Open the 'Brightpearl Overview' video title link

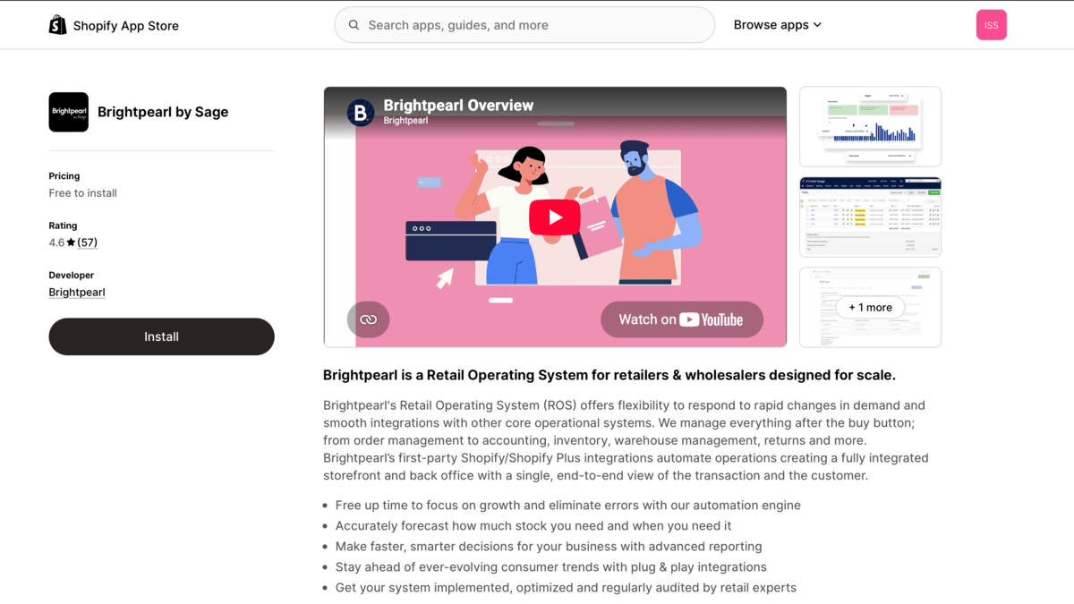(x=458, y=106)
